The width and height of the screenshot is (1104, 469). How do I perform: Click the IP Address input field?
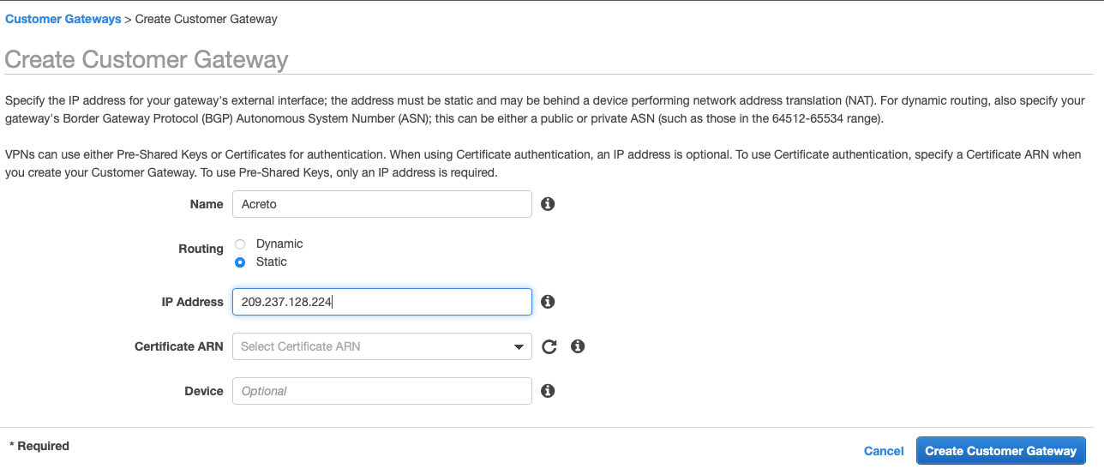click(382, 302)
